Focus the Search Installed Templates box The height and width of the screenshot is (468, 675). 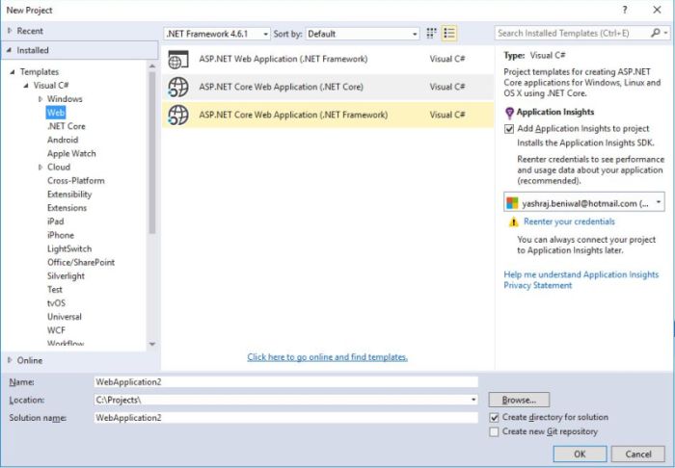pos(573,33)
